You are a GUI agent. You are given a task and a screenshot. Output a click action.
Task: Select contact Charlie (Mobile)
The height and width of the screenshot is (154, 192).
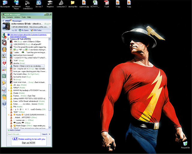[x=17, y=93]
